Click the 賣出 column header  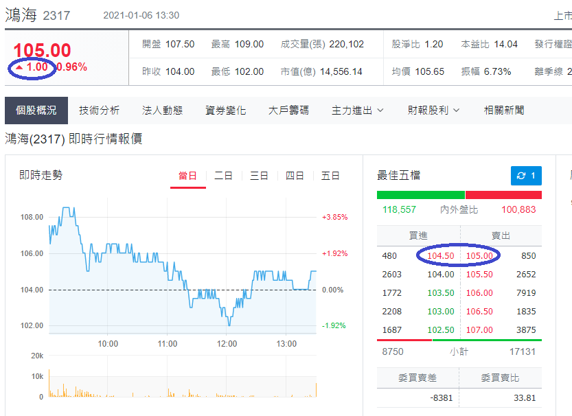click(501, 236)
